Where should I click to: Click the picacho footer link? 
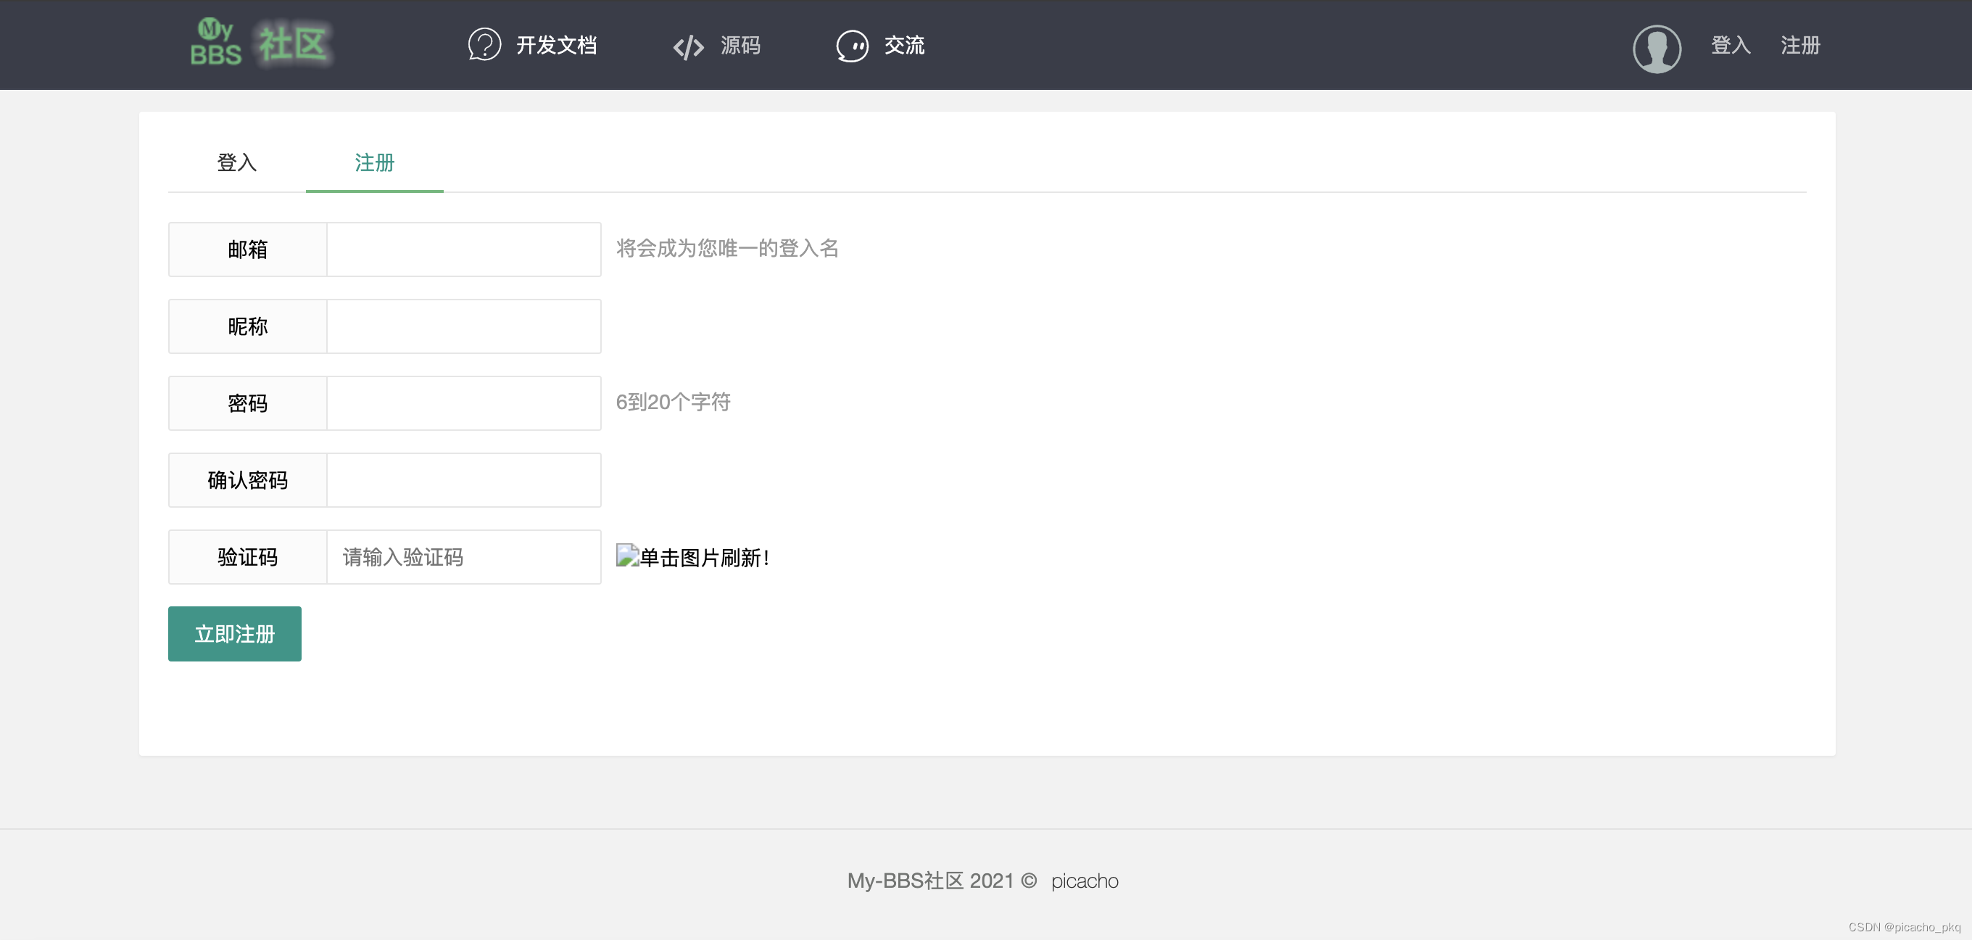click(1084, 881)
